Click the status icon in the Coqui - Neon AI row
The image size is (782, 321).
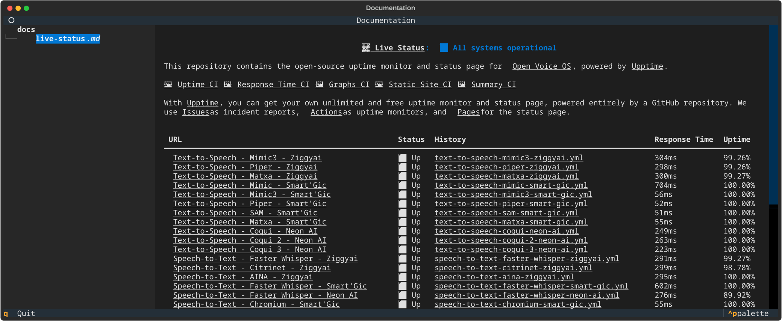tap(403, 231)
